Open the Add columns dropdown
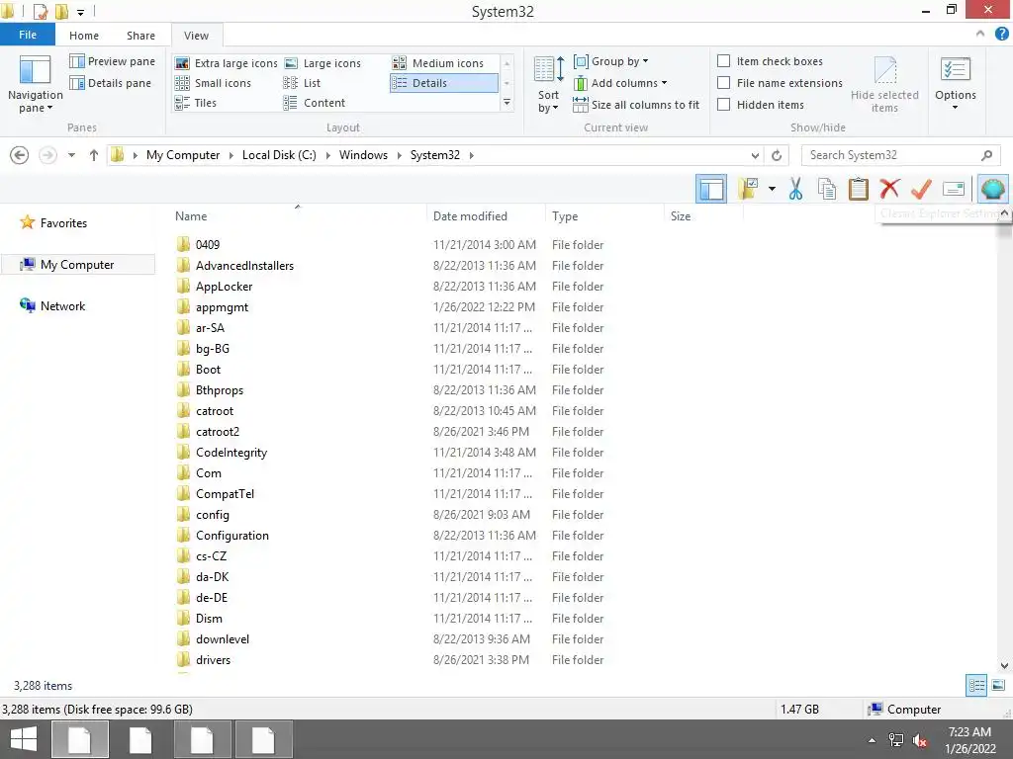The height and width of the screenshot is (759, 1013). pos(620,83)
